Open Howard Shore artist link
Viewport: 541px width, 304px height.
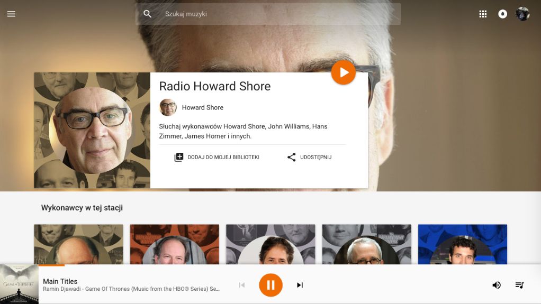[203, 107]
